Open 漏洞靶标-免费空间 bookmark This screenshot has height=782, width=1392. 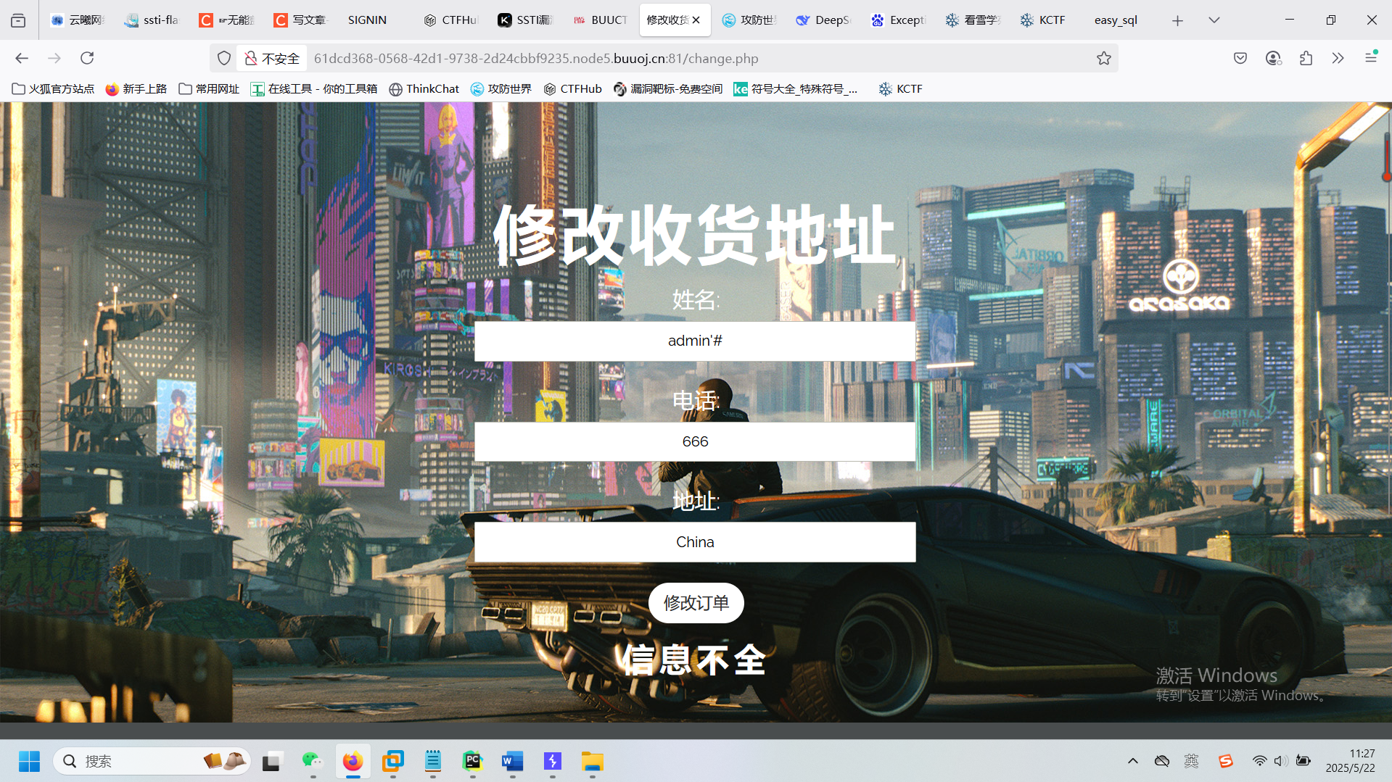pyautogui.click(x=667, y=88)
